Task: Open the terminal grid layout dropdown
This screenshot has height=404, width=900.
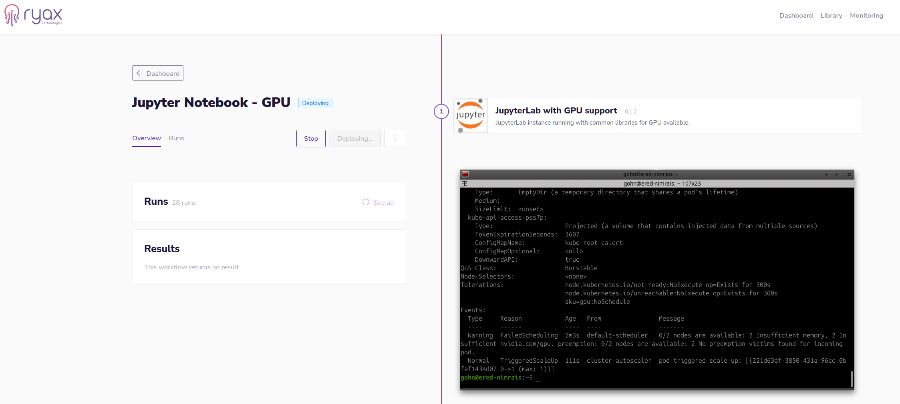Action: click(x=465, y=184)
